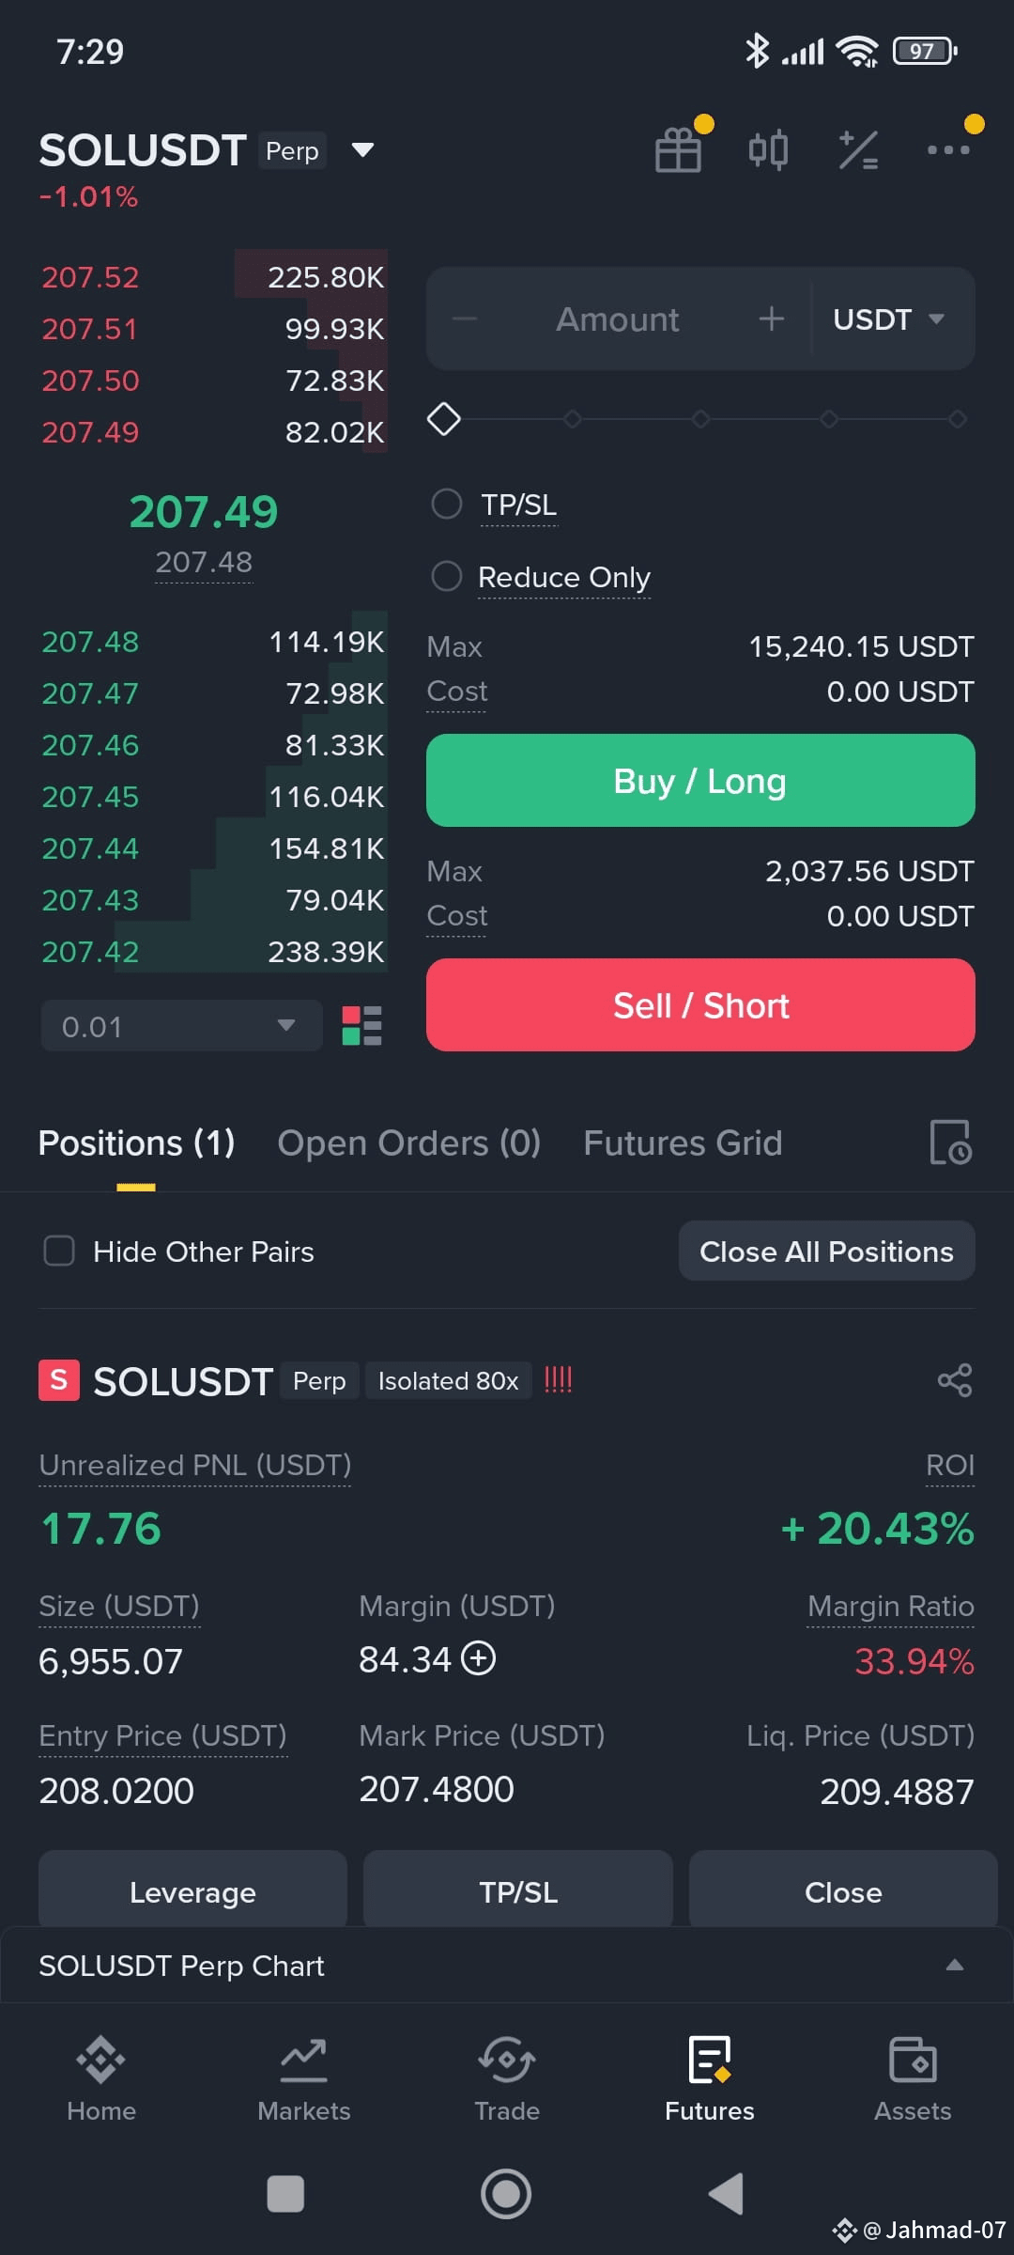Image resolution: width=1014 pixels, height=2255 pixels.
Task: Change order book layout view icon
Action: click(361, 1025)
